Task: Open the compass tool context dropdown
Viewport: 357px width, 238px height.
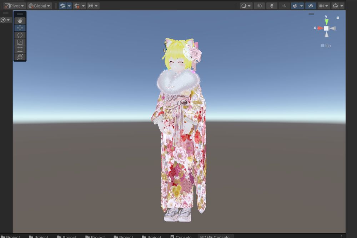Action: (5, 20)
